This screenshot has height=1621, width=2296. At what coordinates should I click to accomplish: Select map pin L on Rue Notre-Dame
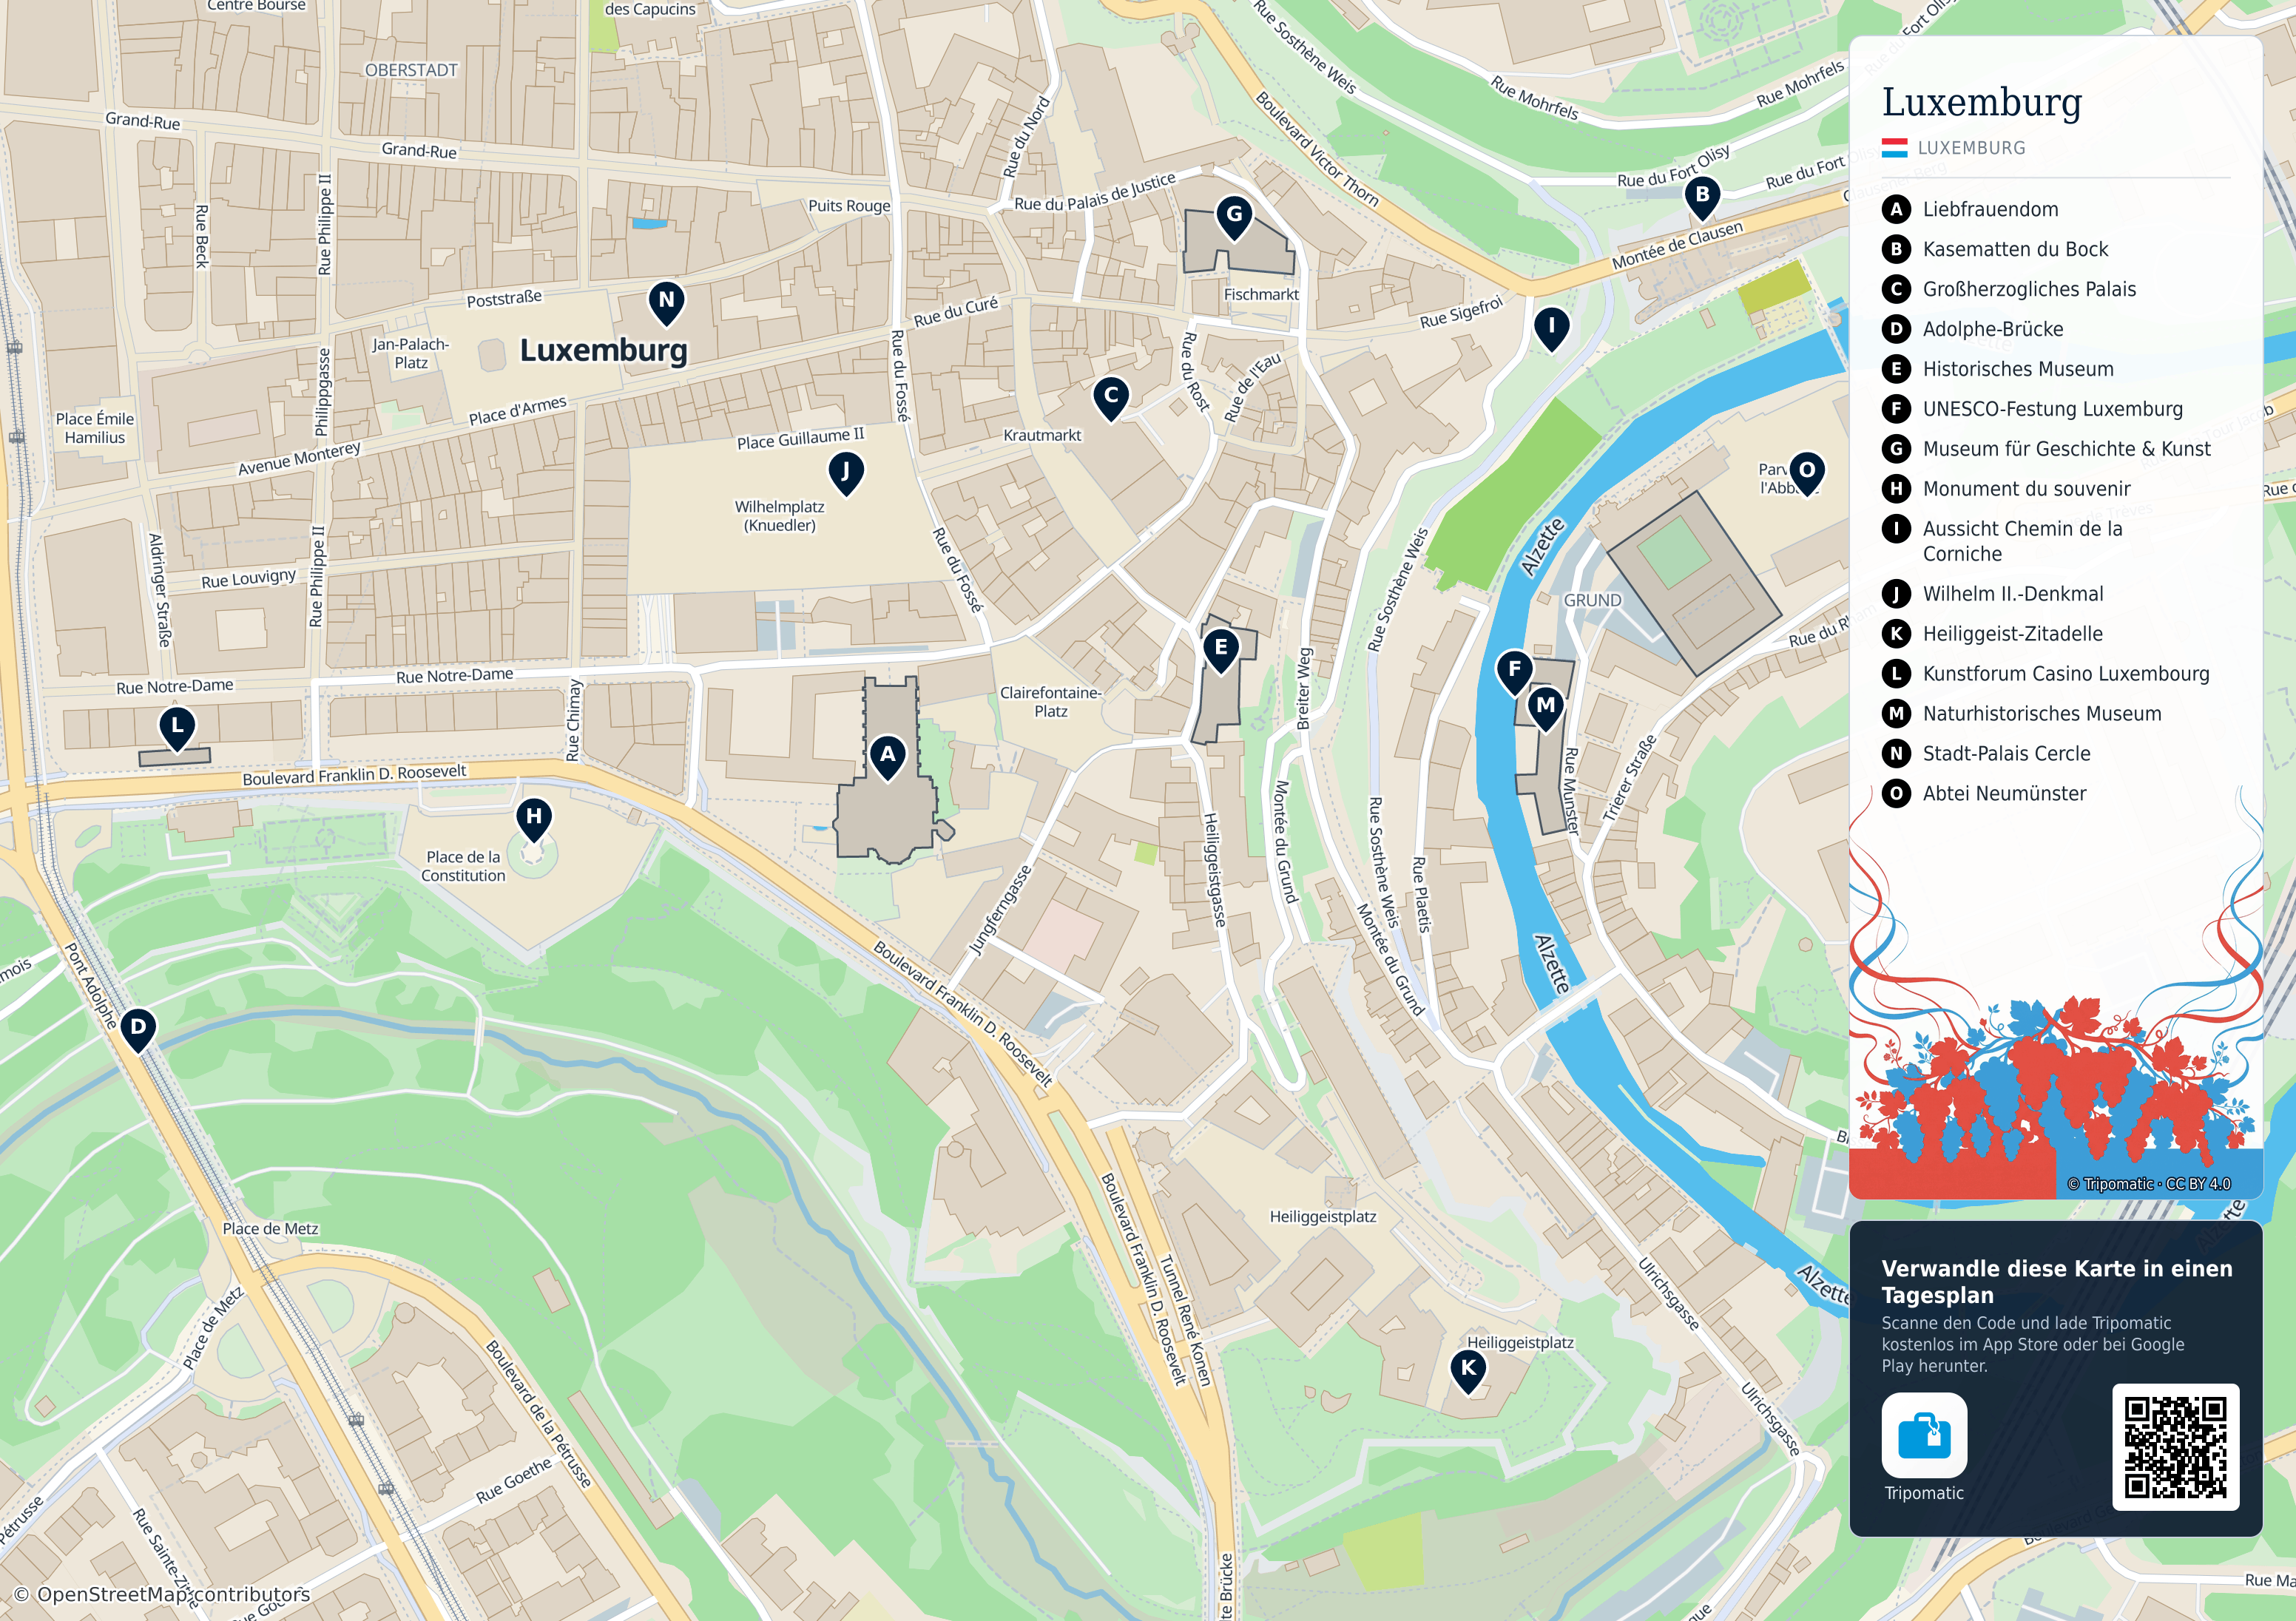[x=177, y=729]
